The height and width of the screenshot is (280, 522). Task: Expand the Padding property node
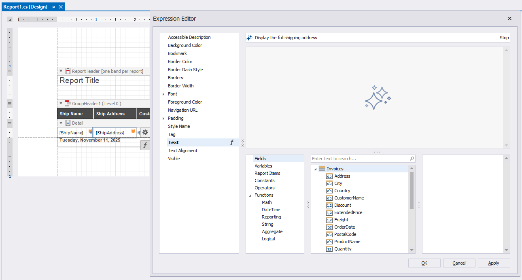click(163, 118)
